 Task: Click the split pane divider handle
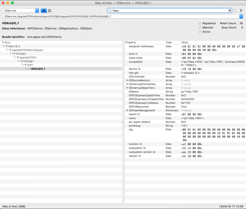pos(123,122)
